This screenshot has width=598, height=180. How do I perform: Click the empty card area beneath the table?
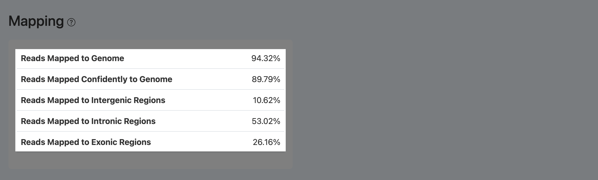tap(151, 160)
